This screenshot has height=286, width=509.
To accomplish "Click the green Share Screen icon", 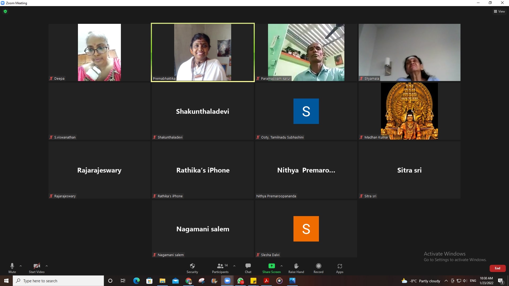I will (271, 266).
